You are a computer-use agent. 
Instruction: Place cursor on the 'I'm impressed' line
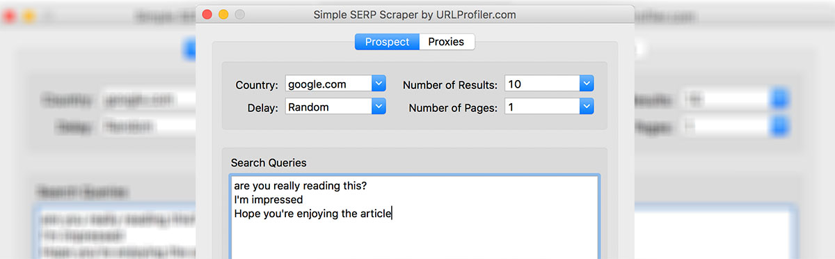[x=269, y=200]
